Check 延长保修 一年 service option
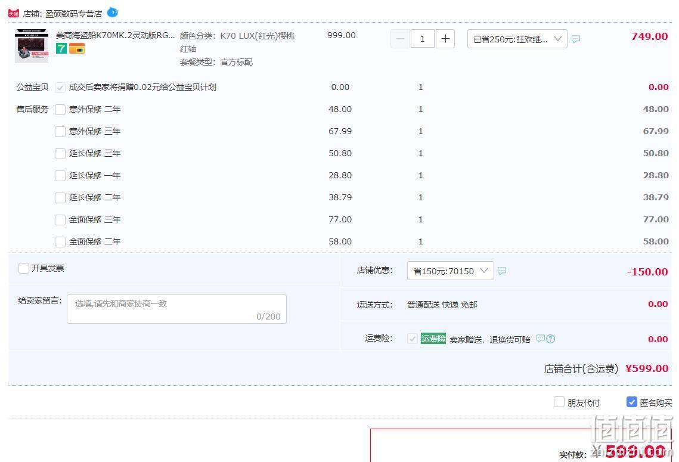679x462 pixels. [60, 176]
